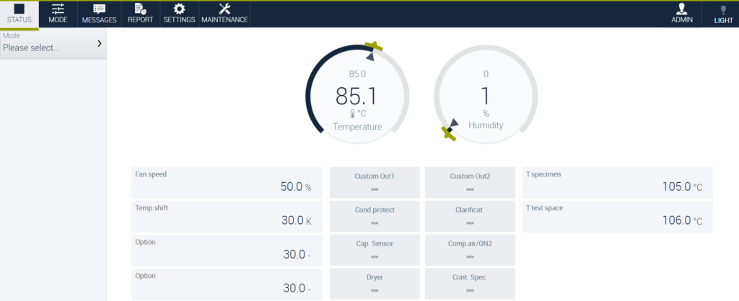Click the Admin user icon
739x301 pixels.
(681, 9)
